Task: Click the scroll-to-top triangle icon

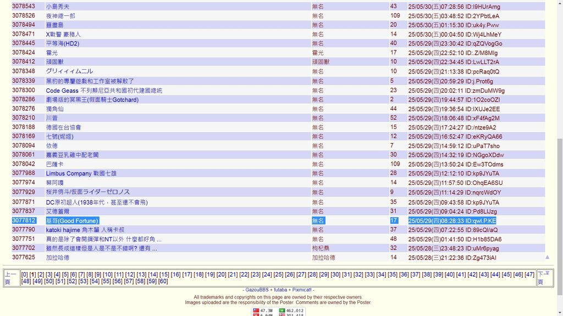Action: 547,257
